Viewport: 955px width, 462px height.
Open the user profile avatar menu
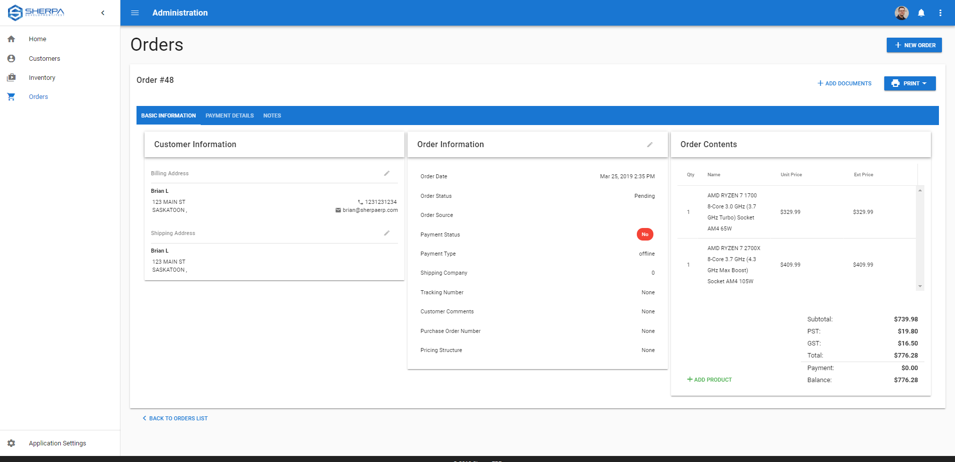(x=901, y=13)
